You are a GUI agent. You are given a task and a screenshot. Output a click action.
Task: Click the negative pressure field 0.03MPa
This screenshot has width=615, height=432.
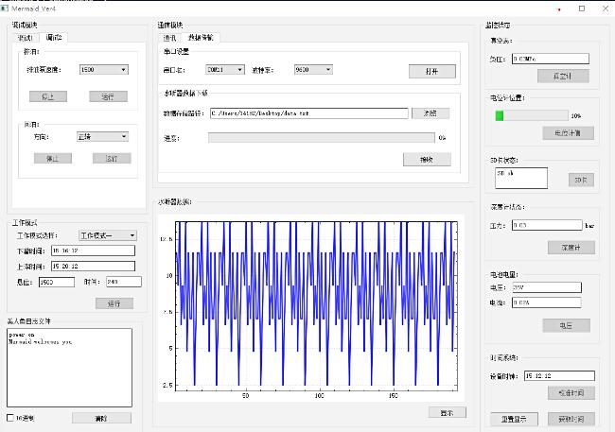point(551,59)
